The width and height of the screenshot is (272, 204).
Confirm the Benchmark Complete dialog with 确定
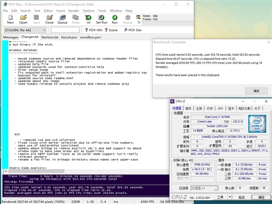tap(256, 90)
